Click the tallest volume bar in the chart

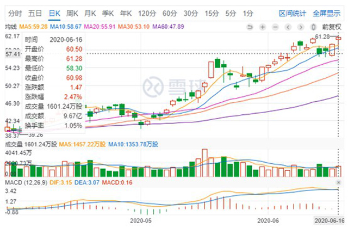(x=204, y=163)
